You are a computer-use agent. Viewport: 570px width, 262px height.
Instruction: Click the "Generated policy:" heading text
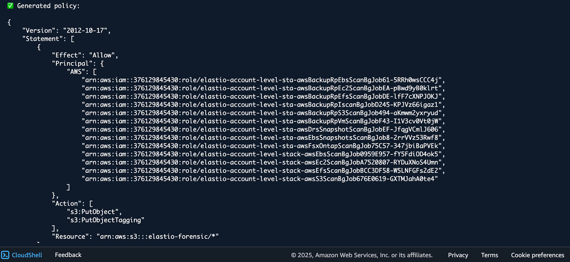point(48,6)
